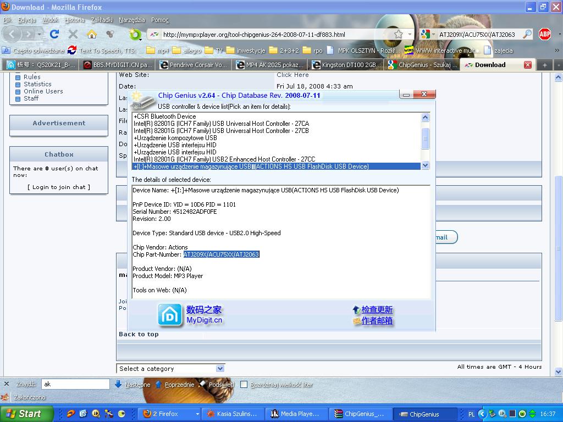Click the Windows Start button
This screenshot has height=422, width=563.
[26, 414]
